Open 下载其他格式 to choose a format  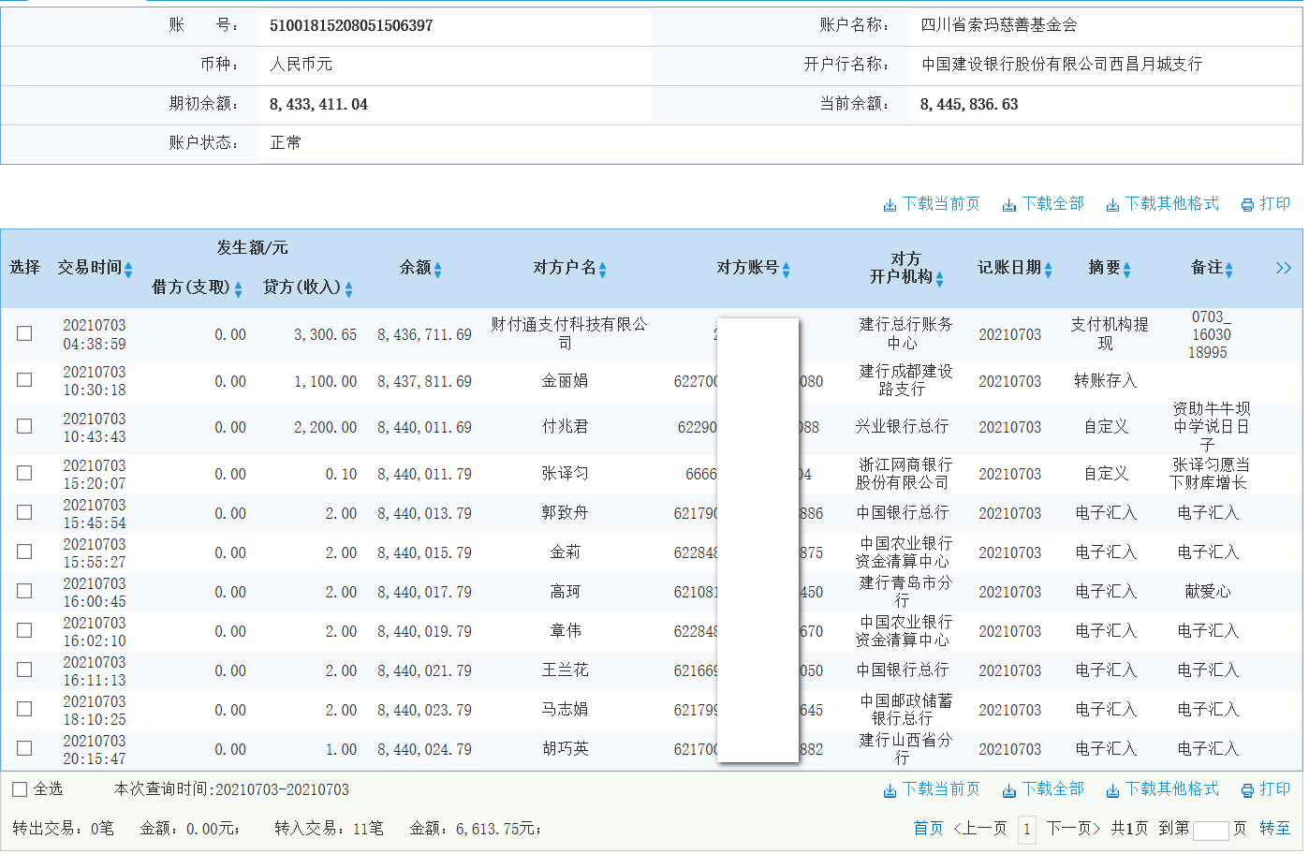(x=1170, y=203)
